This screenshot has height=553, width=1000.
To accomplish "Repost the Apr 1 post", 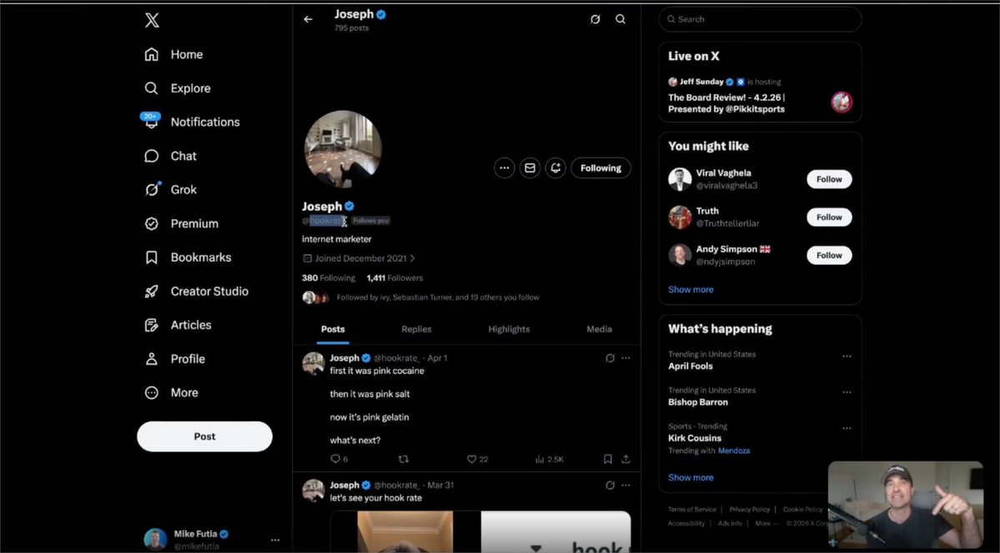I will point(403,459).
